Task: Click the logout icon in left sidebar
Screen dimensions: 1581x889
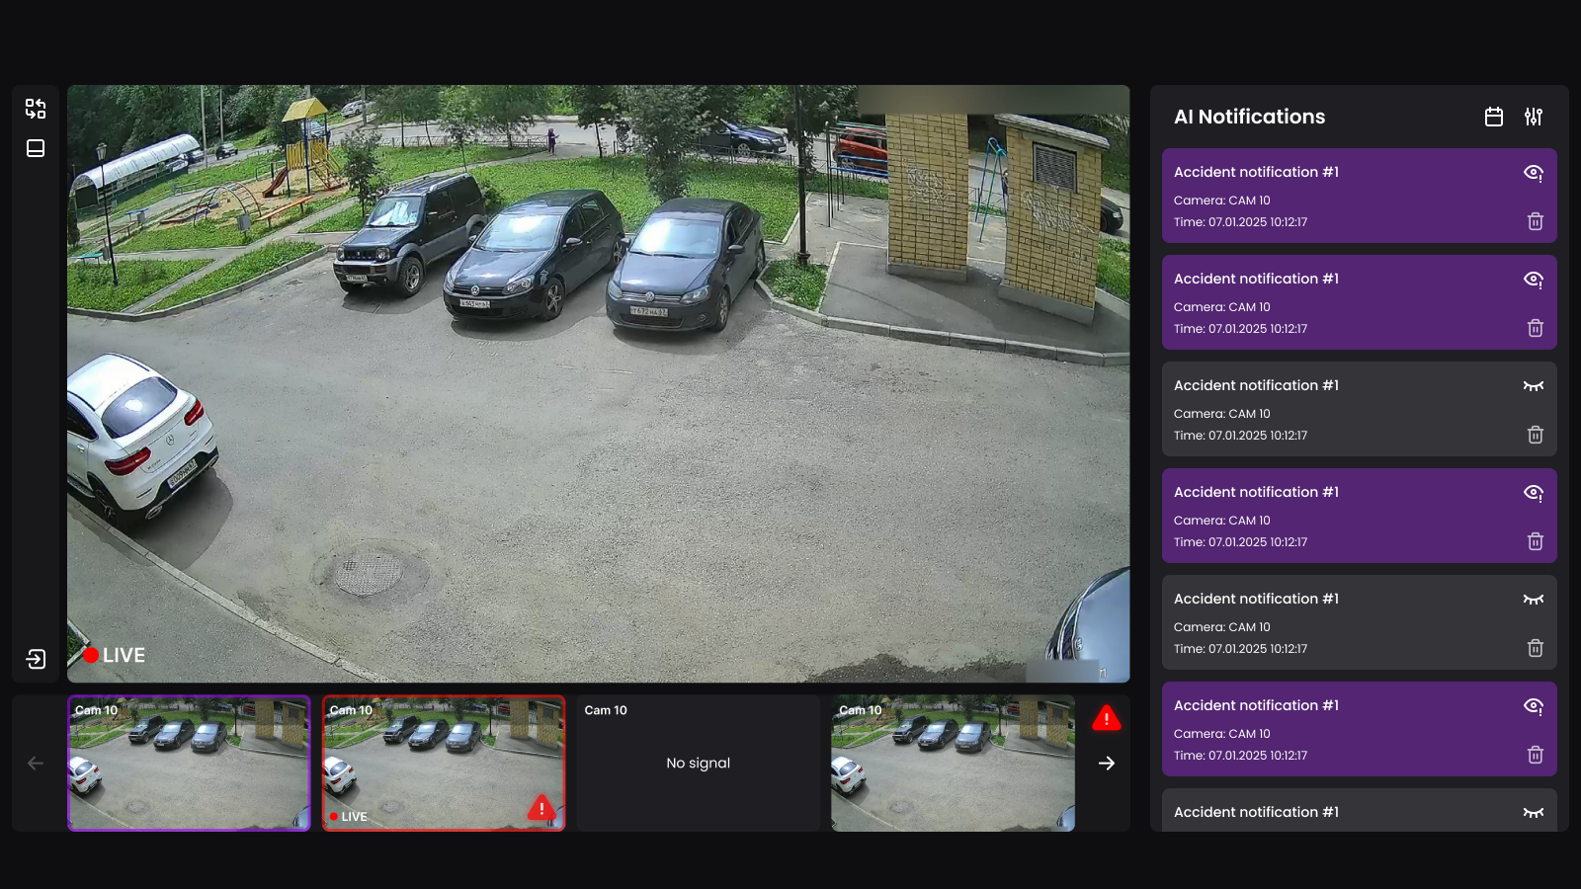Action: 36,659
